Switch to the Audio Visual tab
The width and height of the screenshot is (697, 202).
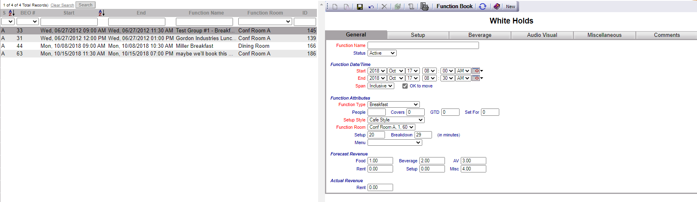click(542, 35)
